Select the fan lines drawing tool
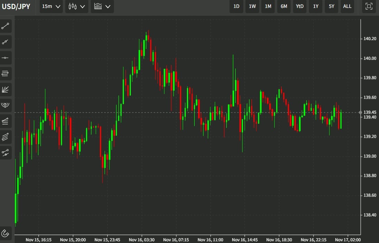 click(5, 89)
